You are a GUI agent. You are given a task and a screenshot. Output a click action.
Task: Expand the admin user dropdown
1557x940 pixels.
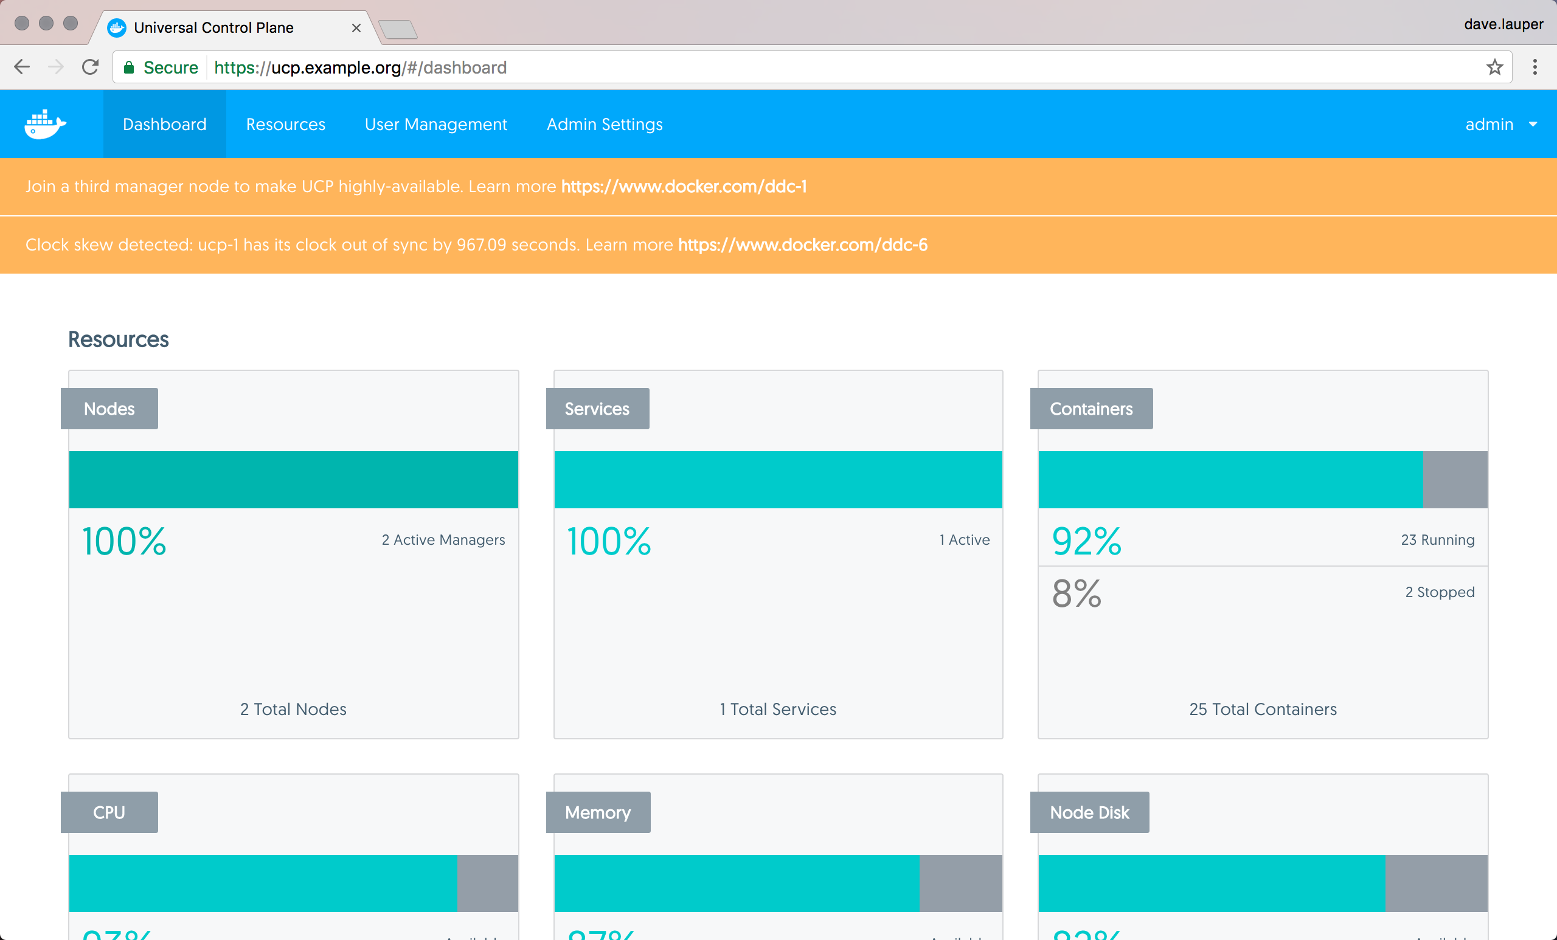pos(1501,125)
